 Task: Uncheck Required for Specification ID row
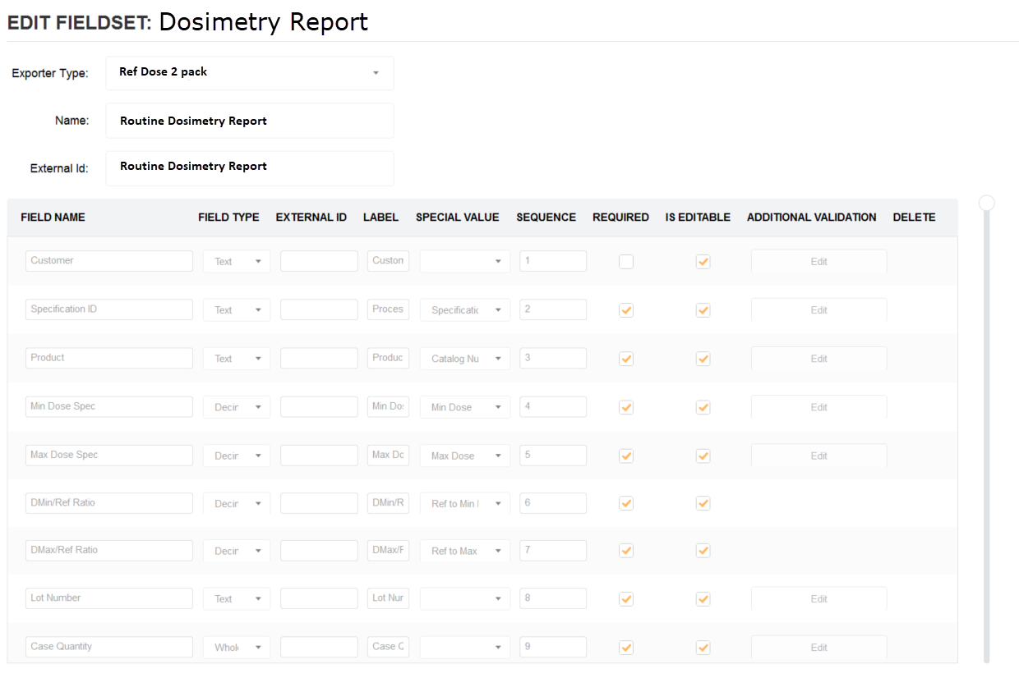[x=626, y=310]
